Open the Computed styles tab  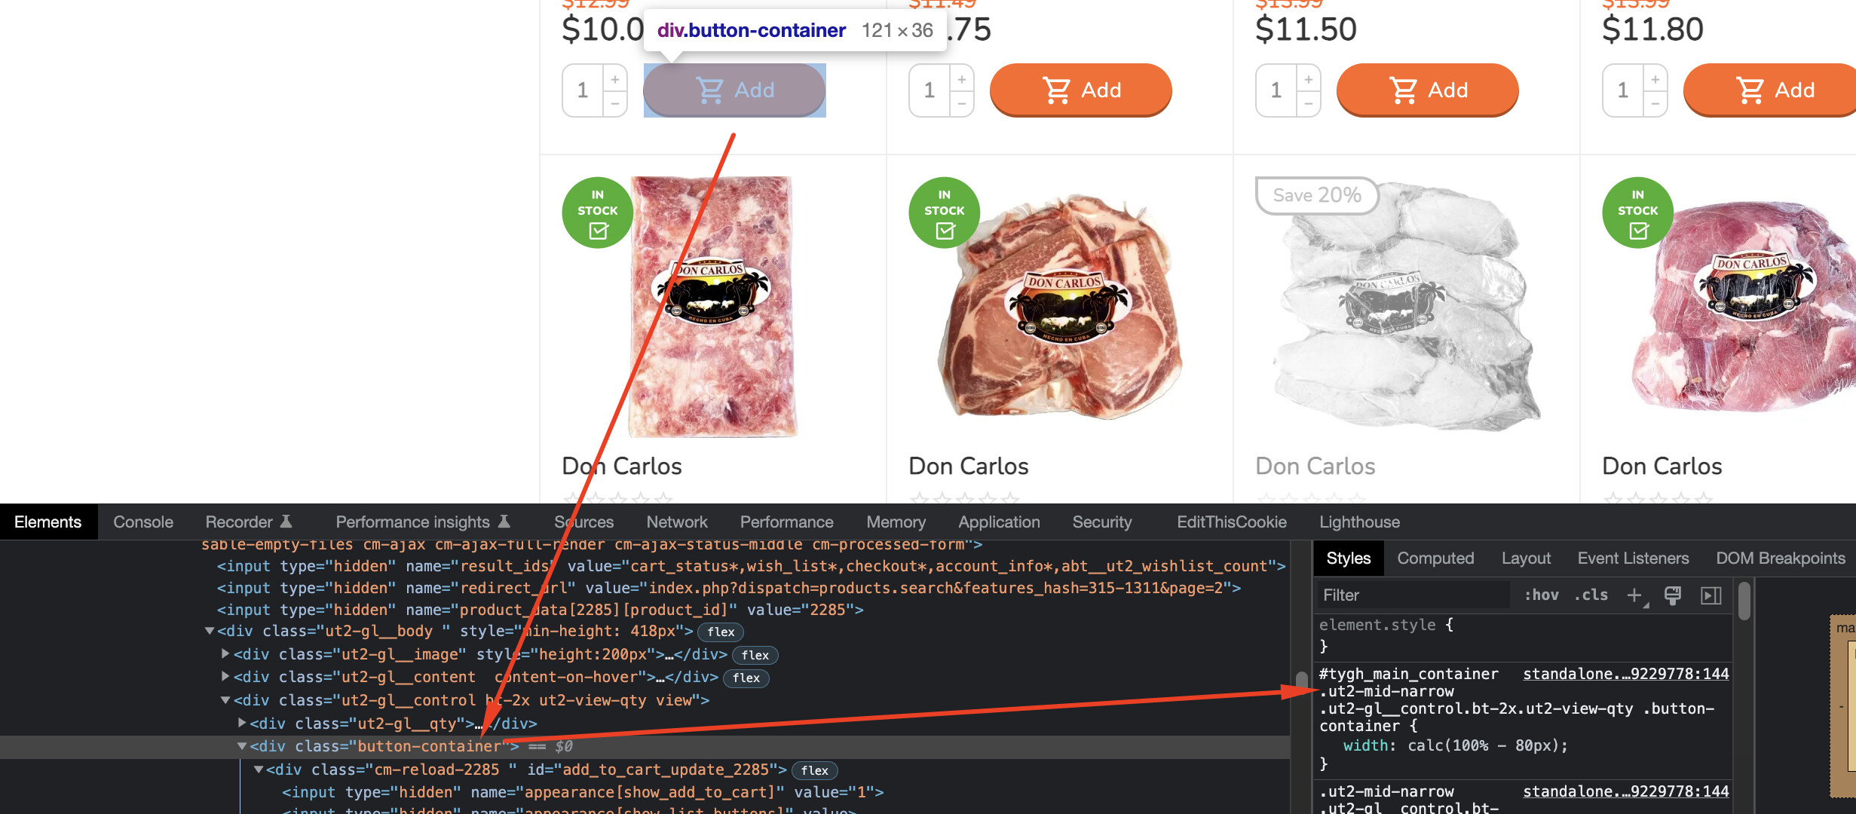pyautogui.click(x=1435, y=558)
